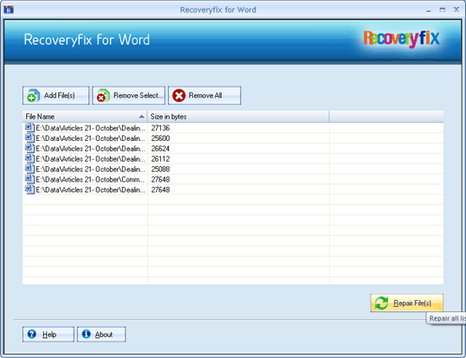Select the file entry sized 25088
This screenshot has width=466, height=358.
click(233, 169)
